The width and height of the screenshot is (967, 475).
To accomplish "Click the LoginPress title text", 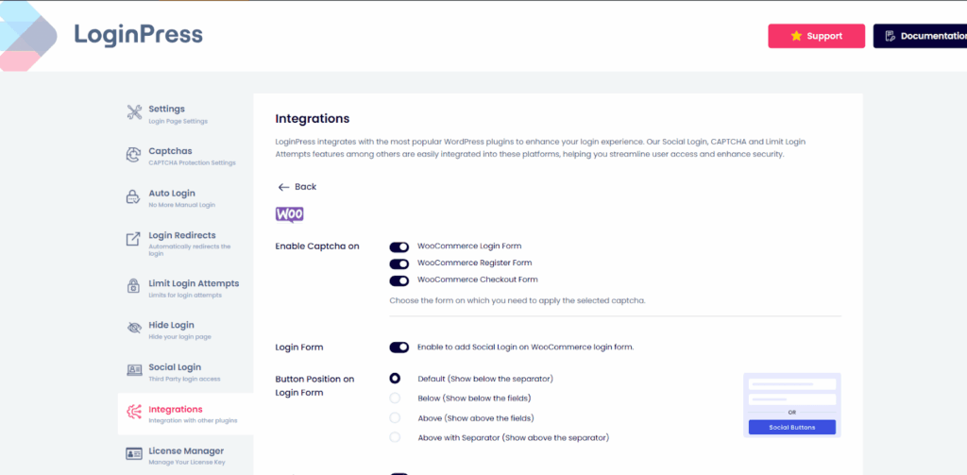I will point(139,35).
